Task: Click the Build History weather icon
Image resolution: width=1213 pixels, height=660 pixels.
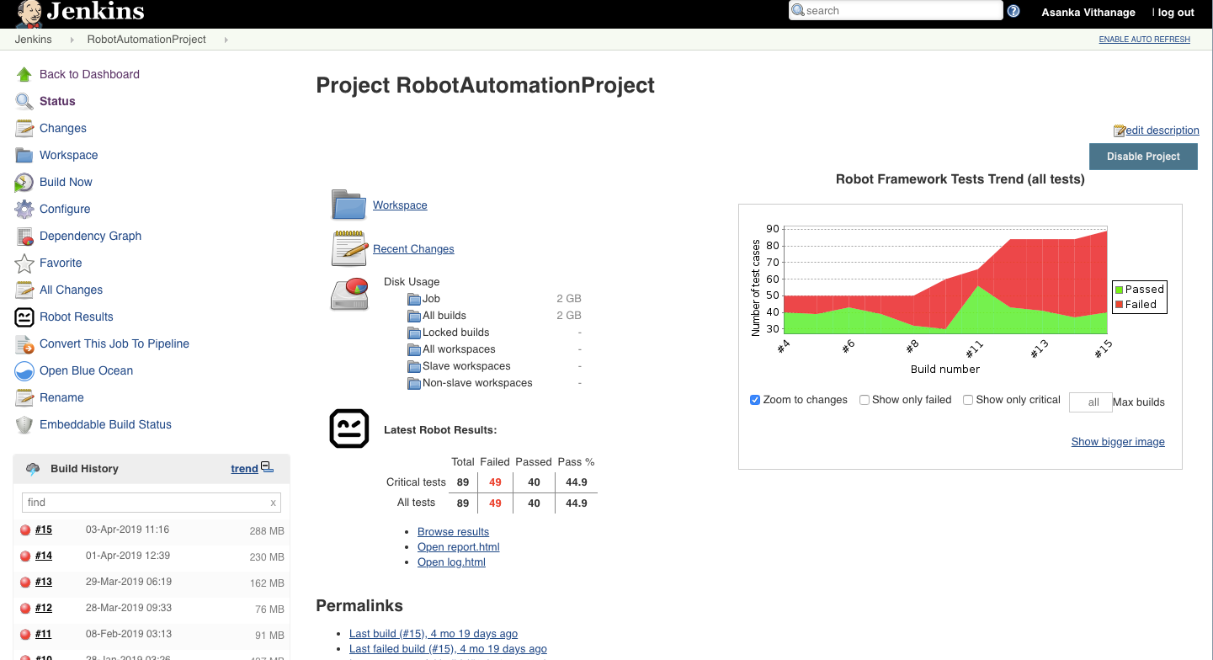Action: point(34,469)
